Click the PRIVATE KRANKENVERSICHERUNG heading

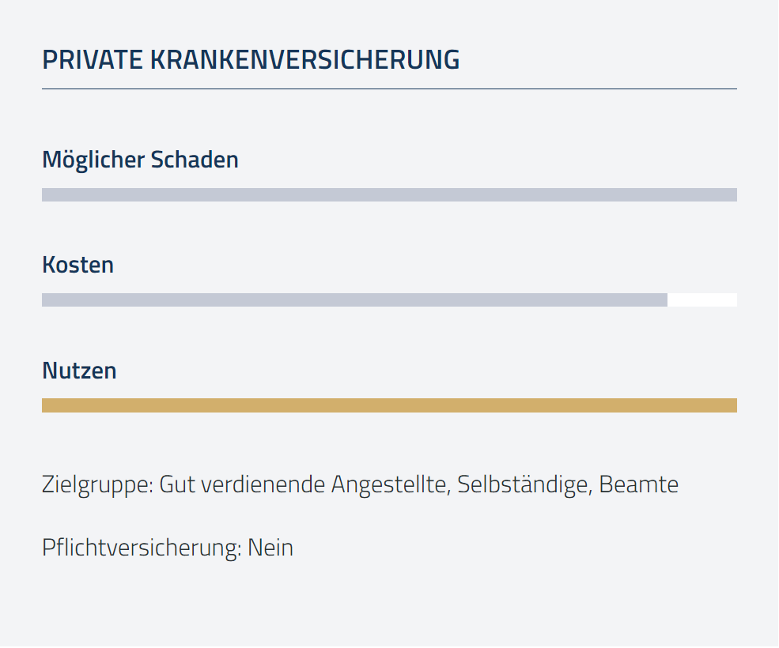pos(251,60)
